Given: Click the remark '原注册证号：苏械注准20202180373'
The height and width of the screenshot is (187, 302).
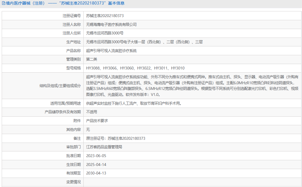Looking at the screenshot, I should tap(116, 138).
